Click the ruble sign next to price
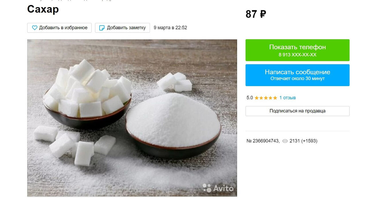 pyautogui.click(x=263, y=14)
